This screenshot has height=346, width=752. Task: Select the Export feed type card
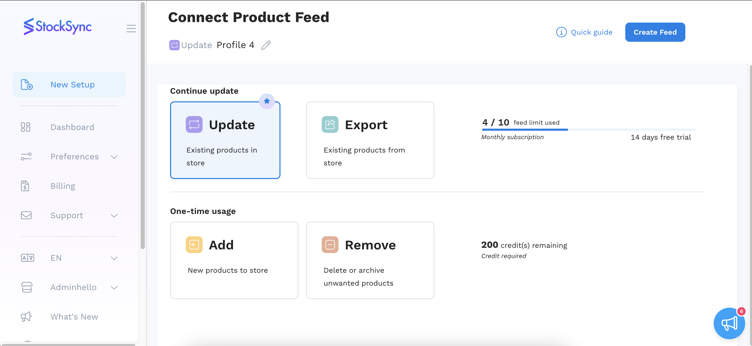click(x=370, y=140)
